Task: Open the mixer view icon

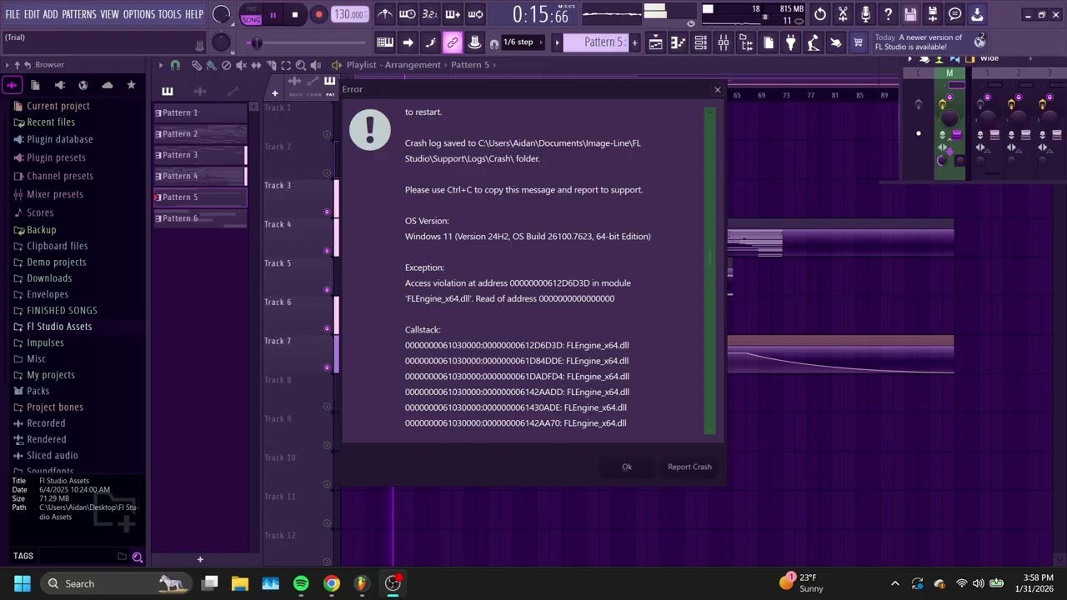Action: pyautogui.click(x=724, y=42)
